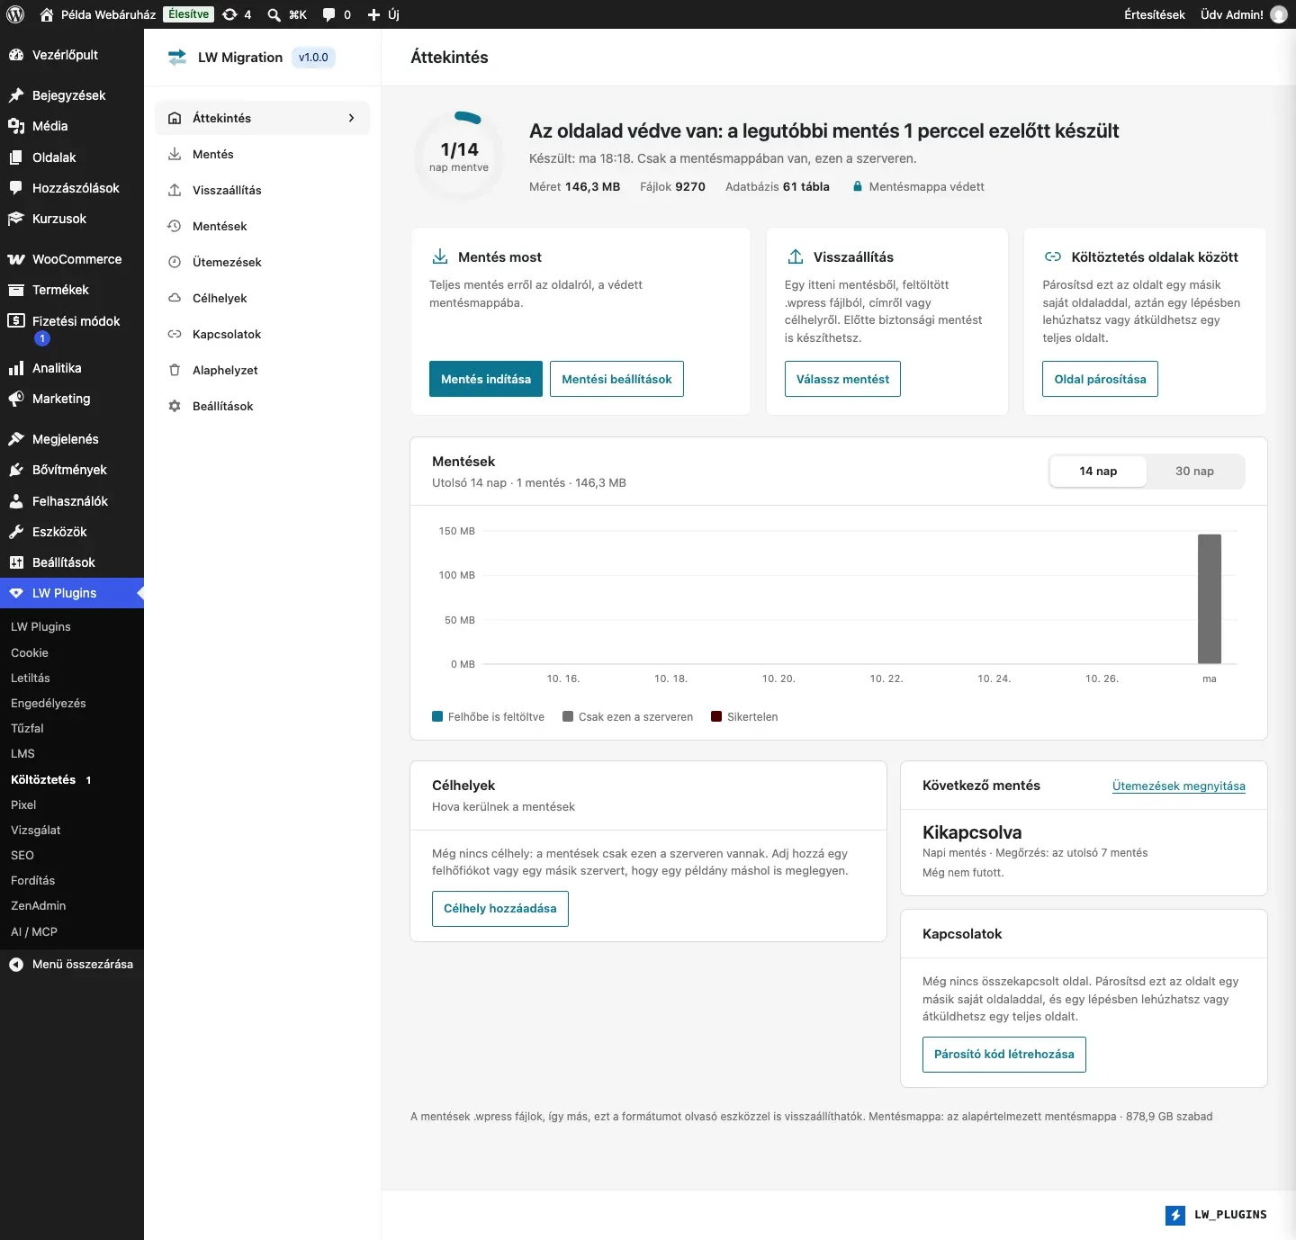1296x1240 pixels.
Task: Click Párosító kód létrehozása button
Action: [1004, 1055]
